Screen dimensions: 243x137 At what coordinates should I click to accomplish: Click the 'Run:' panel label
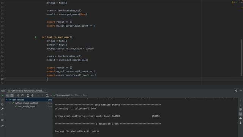[3, 91]
